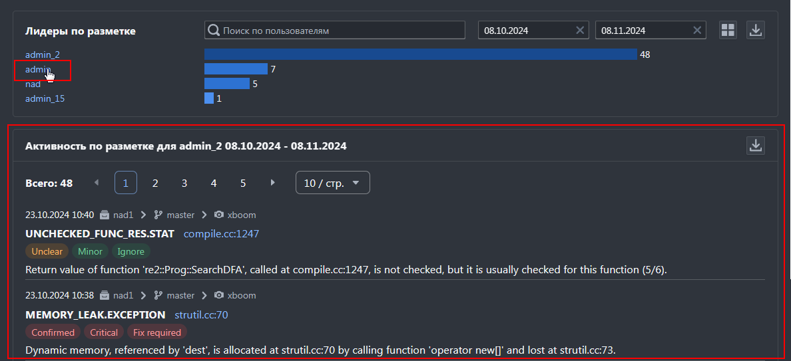791x361 pixels.
Task: Open the strutil.cc:70 source link
Action: (201, 314)
